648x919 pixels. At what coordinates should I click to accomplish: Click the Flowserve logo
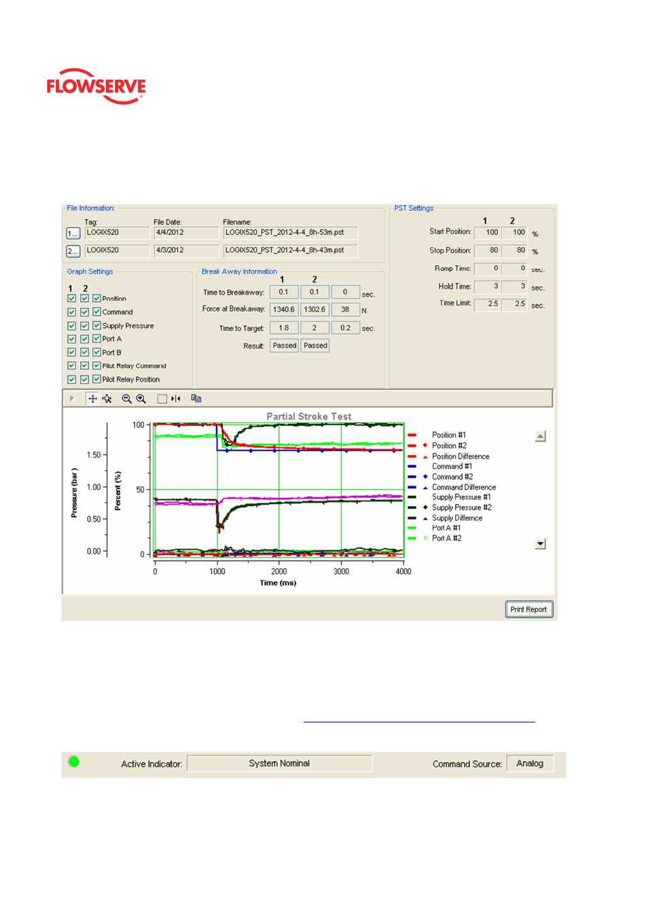[x=96, y=86]
